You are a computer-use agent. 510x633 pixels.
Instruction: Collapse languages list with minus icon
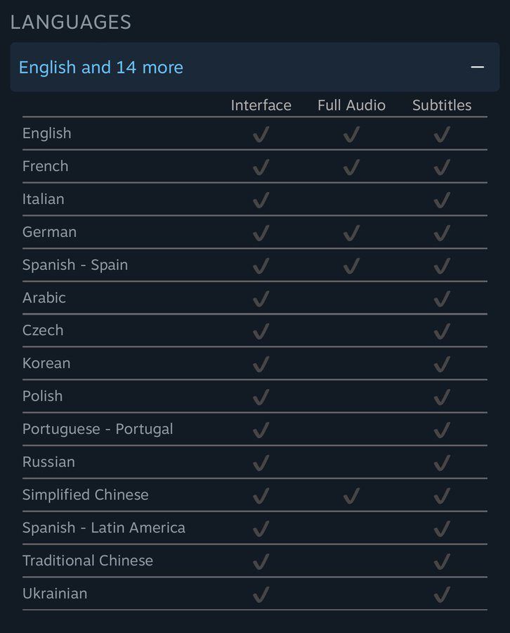[478, 68]
